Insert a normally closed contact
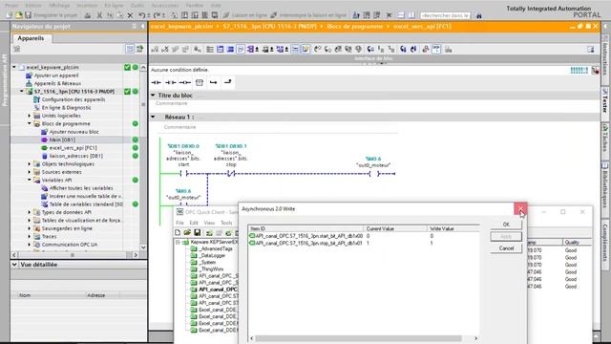The height and width of the screenshot is (344, 611). [171, 82]
